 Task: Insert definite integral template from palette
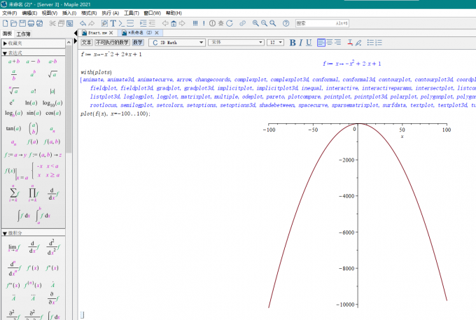click(43, 215)
